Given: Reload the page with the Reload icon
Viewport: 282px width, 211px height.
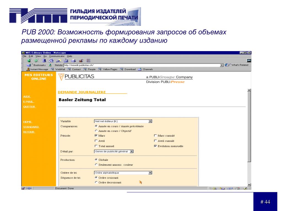Looking at the screenshot, I should (x=44, y=61).
